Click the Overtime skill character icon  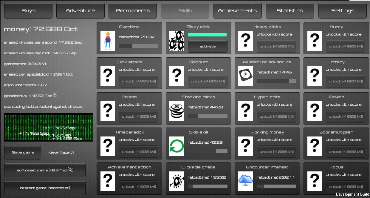[108, 41]
